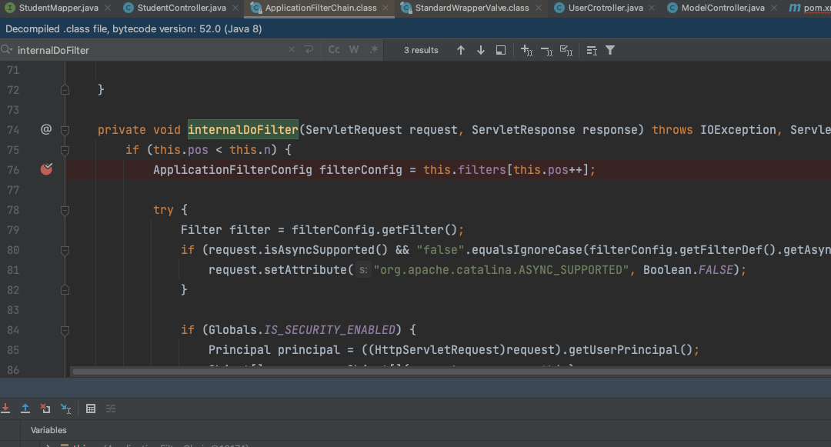Click the new line icon in search field
831x447 pixels.
pos(309,50)
